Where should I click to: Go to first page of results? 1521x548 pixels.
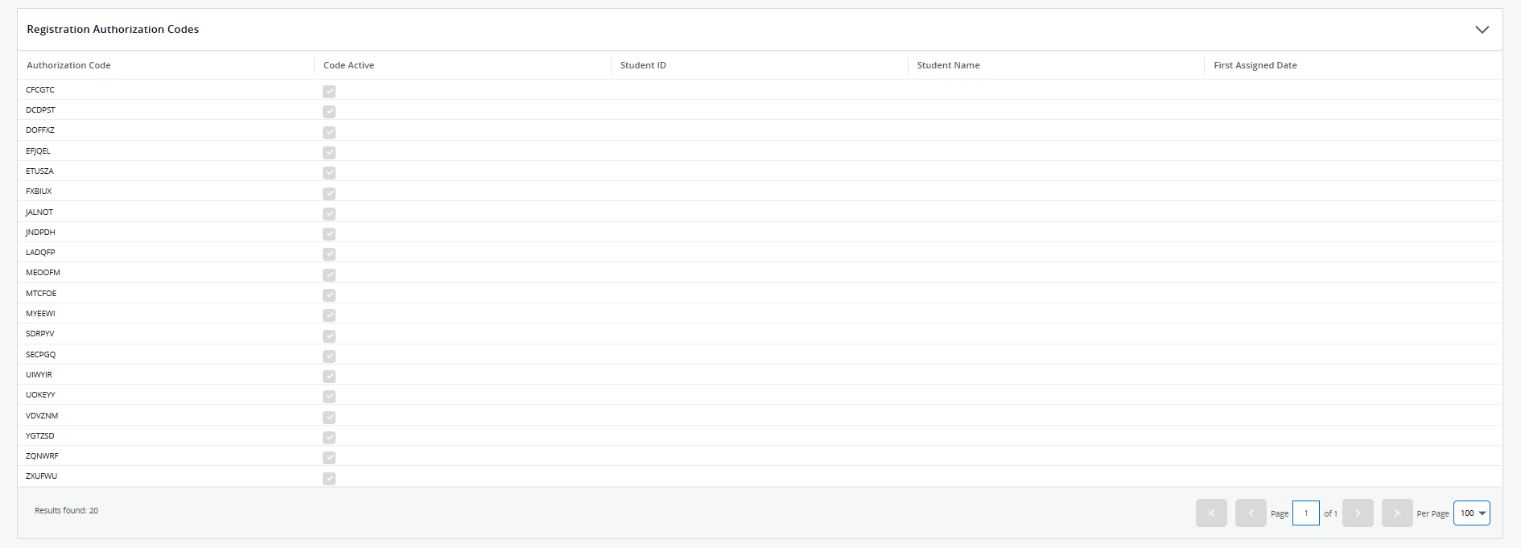click(1211, 513)
